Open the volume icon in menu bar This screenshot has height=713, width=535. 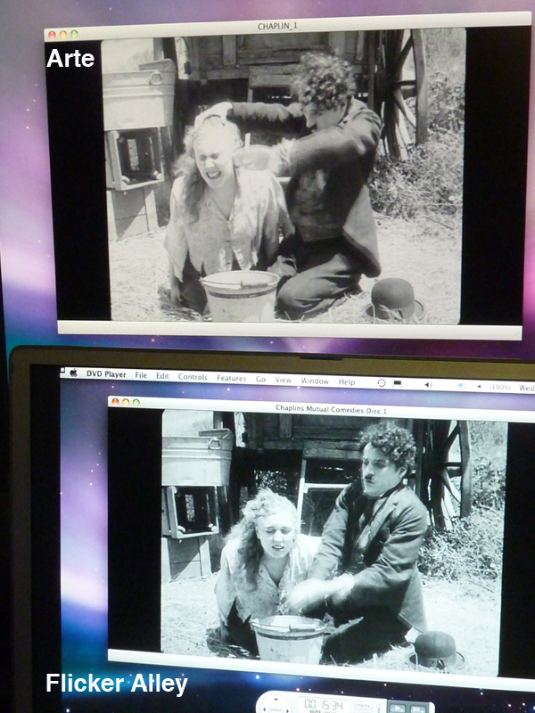(x=429, y=385)
